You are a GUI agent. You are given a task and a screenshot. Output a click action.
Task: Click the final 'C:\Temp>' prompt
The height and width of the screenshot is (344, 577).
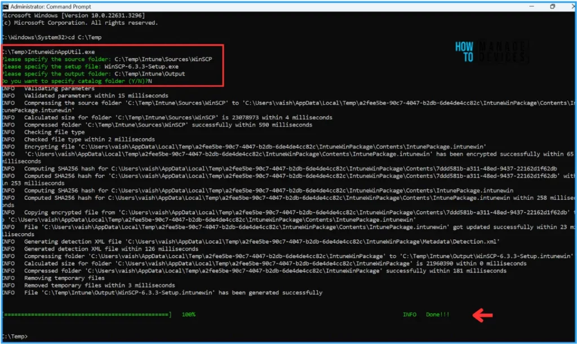(x=15, y=336)
